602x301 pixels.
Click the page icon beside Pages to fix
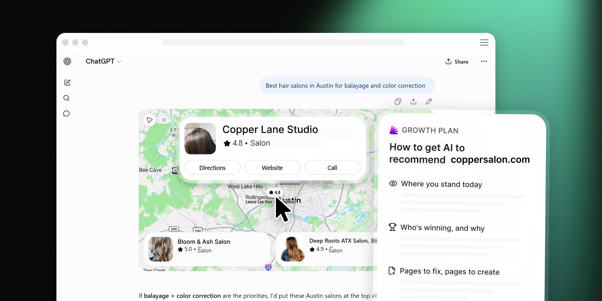tap(392, 271)
